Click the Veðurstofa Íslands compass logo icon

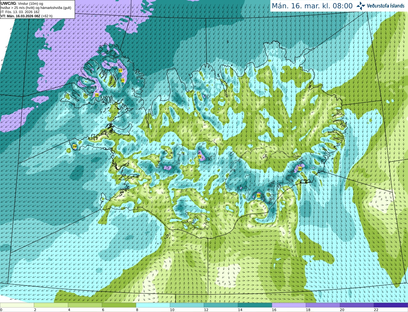tap(361, 6)
